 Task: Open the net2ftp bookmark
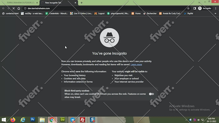click(x=32, y=13)
